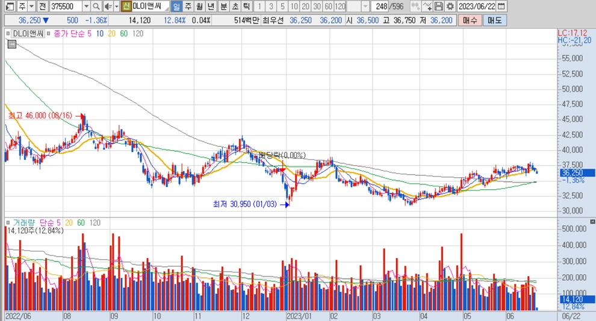This screenshot has height=321, width=596.
Task: Select the volume 120 moving average legend
Action: (95, 223)
